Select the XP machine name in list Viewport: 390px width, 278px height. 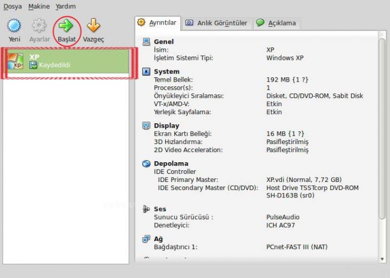click(x=34, y=57)
